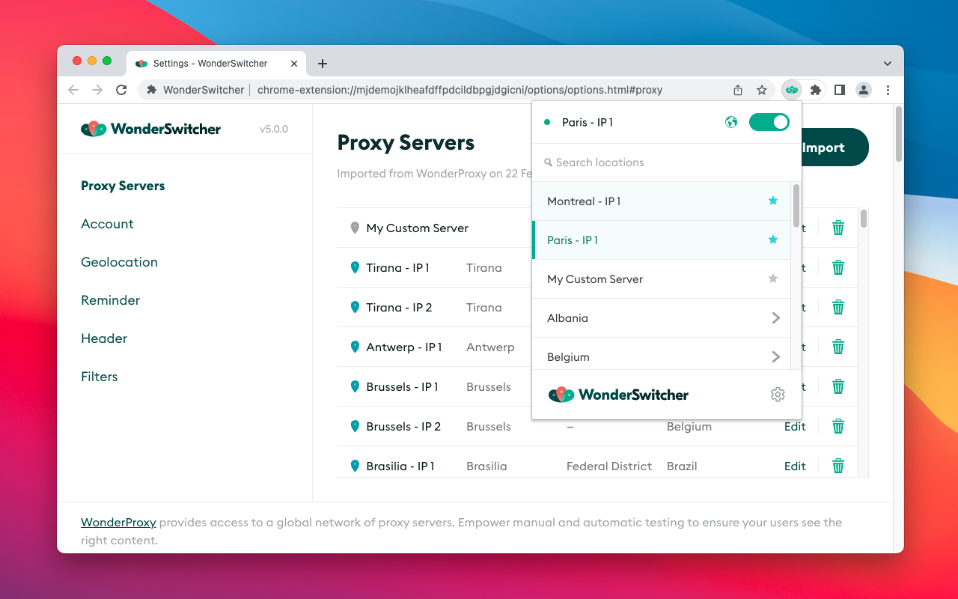Delete Antwerp - IP 1 with trash icon
The width and height of the screenshot is (958, 599).
[x=838, y=347]
